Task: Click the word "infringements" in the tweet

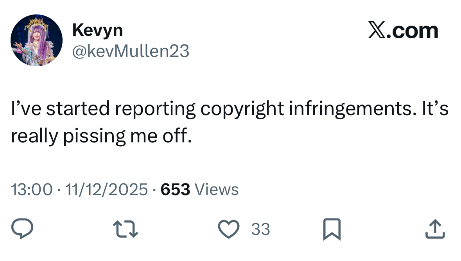Action: pos(350,110)
